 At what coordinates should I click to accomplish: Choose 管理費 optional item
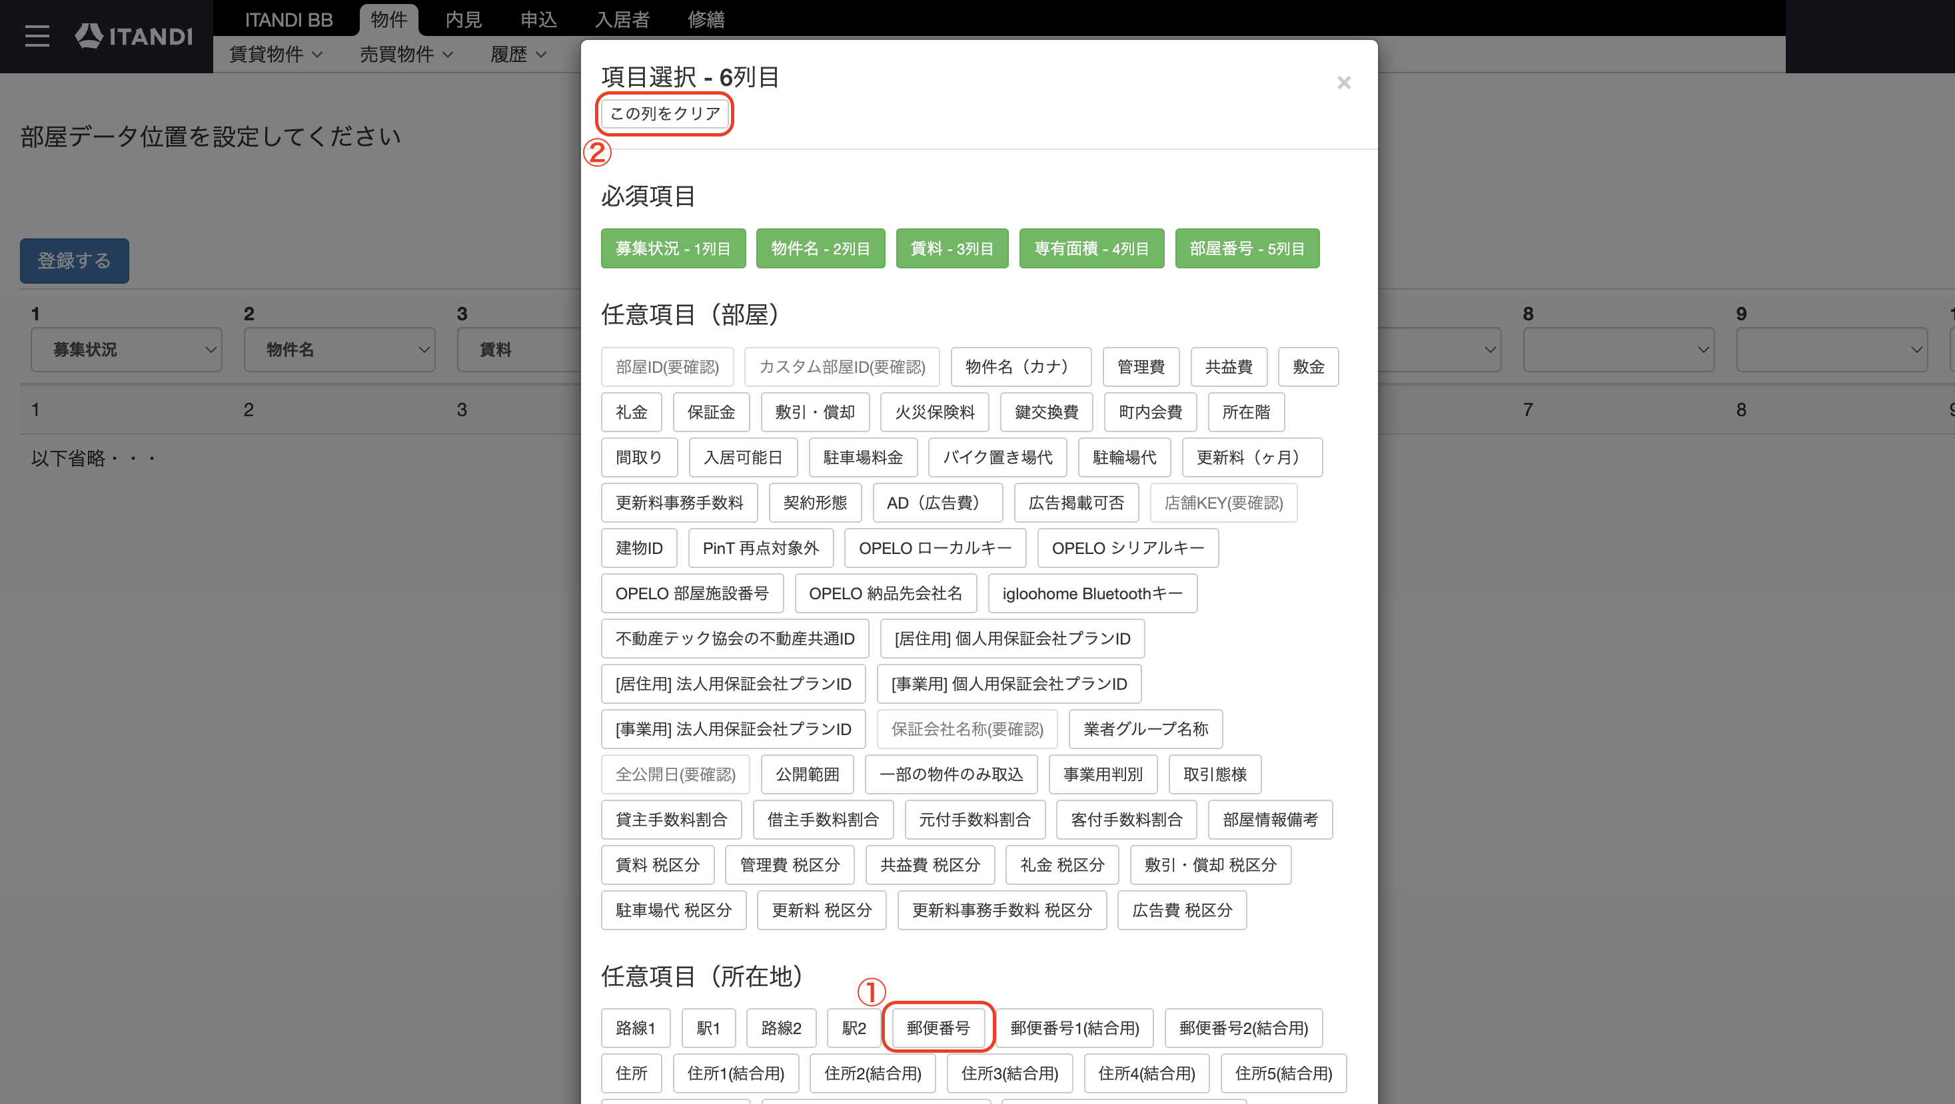coord(1141,367)
